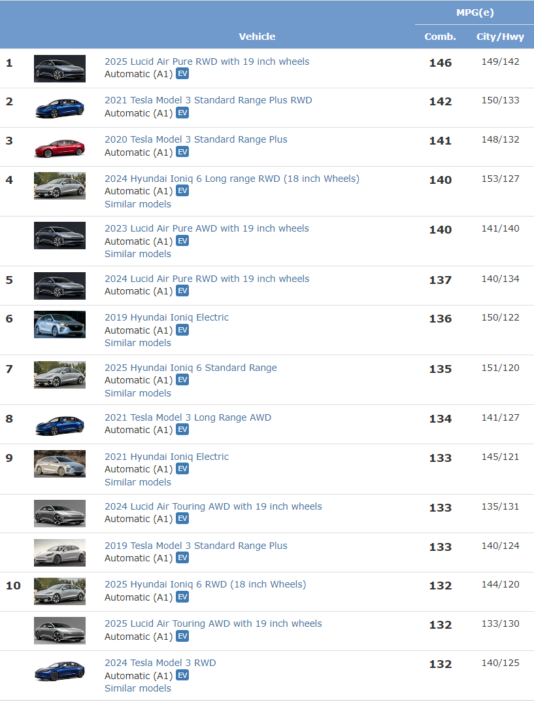Open 2023 Lucid Air Pure AWD link

click(x=207, y=228)
